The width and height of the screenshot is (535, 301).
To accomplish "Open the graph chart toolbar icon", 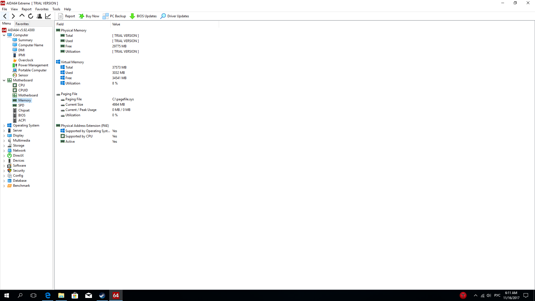I will coord(48,16).
